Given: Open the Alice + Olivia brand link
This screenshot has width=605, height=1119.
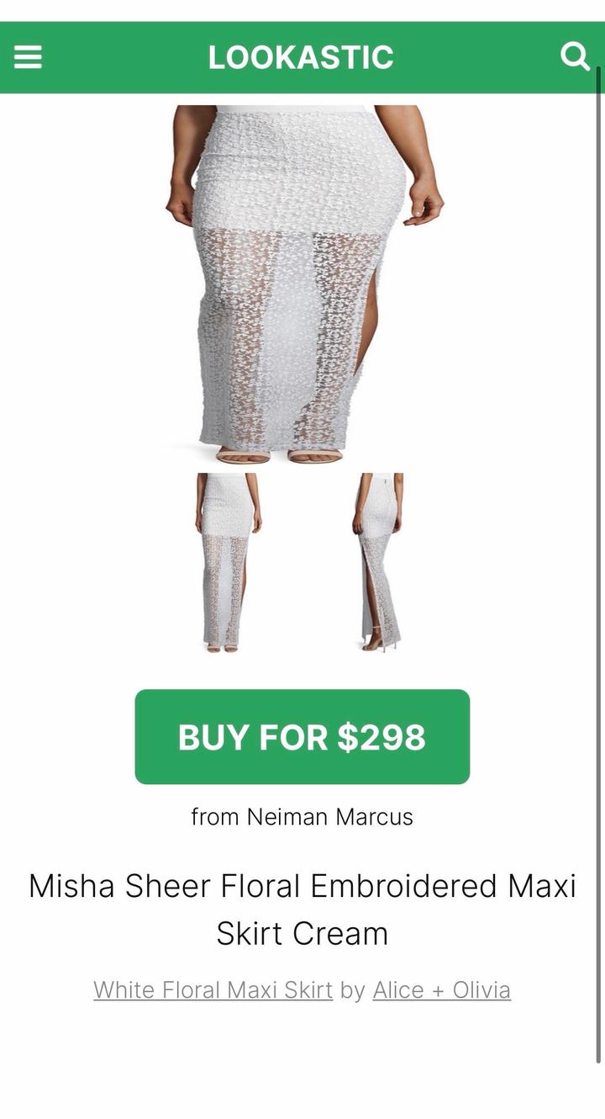Looking at the screenshot, I should click(442, 990).
